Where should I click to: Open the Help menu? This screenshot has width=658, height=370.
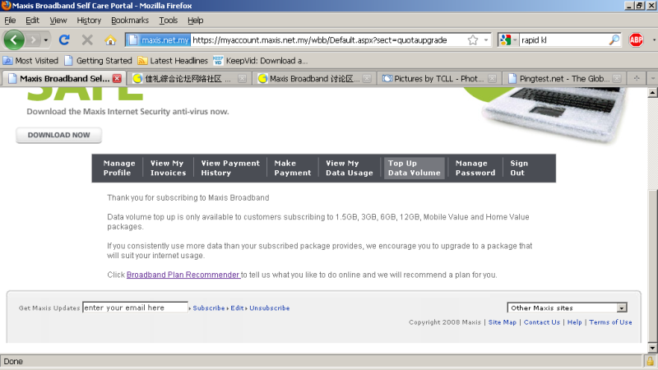pyautogui.click(x=195, y=20)
